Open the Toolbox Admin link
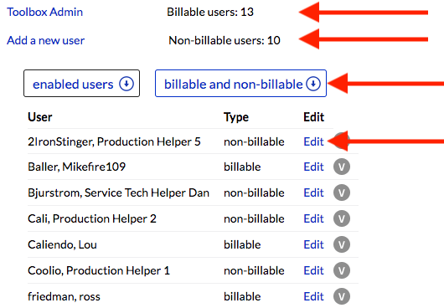 click(44, 12)
